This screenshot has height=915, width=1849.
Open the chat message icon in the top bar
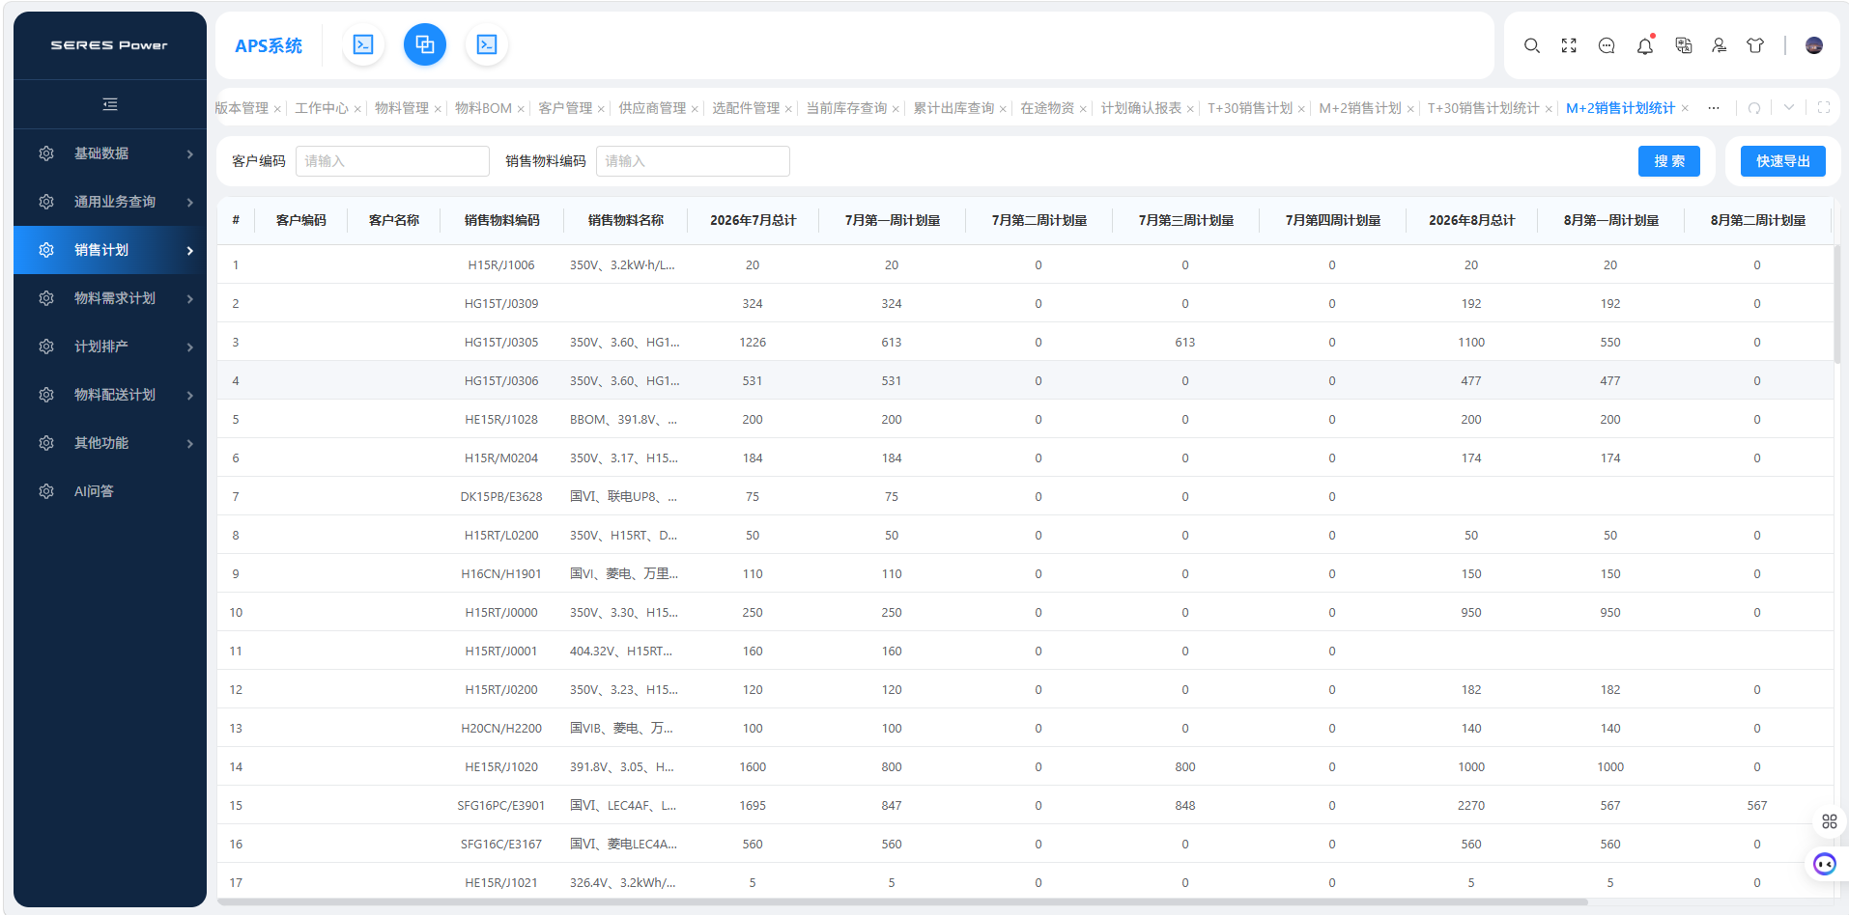[1607, 45]
